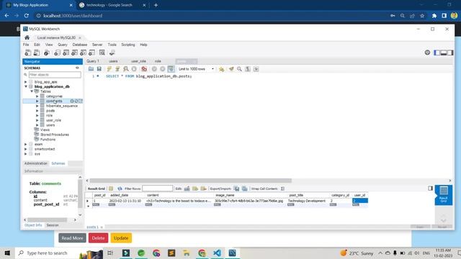This screenshot has height=259, width=461.
Task: Collapse the Tables node
Action: coord(32,91)
